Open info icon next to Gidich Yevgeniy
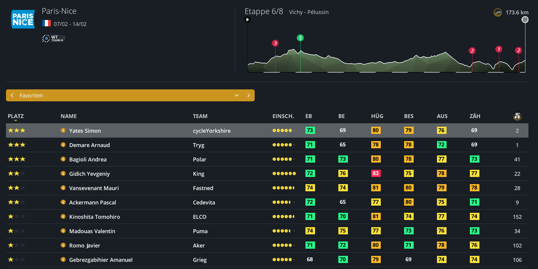 point(63,173)
